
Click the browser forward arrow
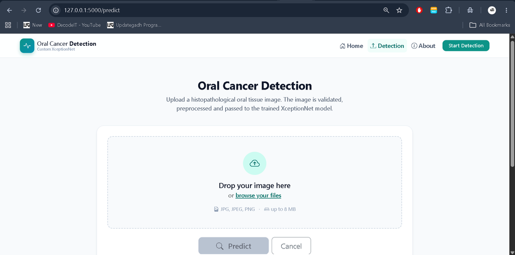(x=24, y=10)
